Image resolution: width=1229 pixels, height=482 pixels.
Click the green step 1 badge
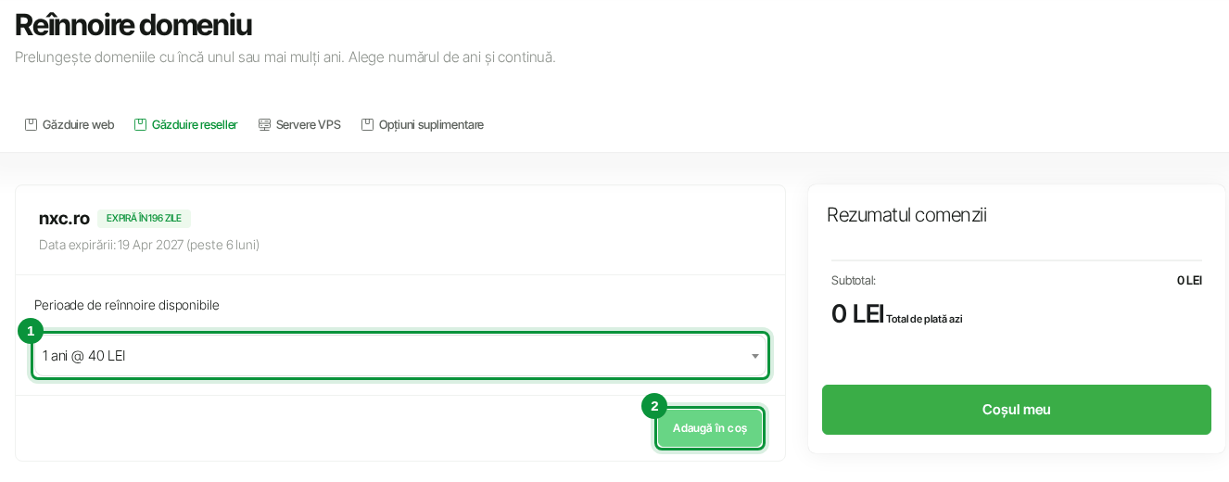click(x=31, y=331)
